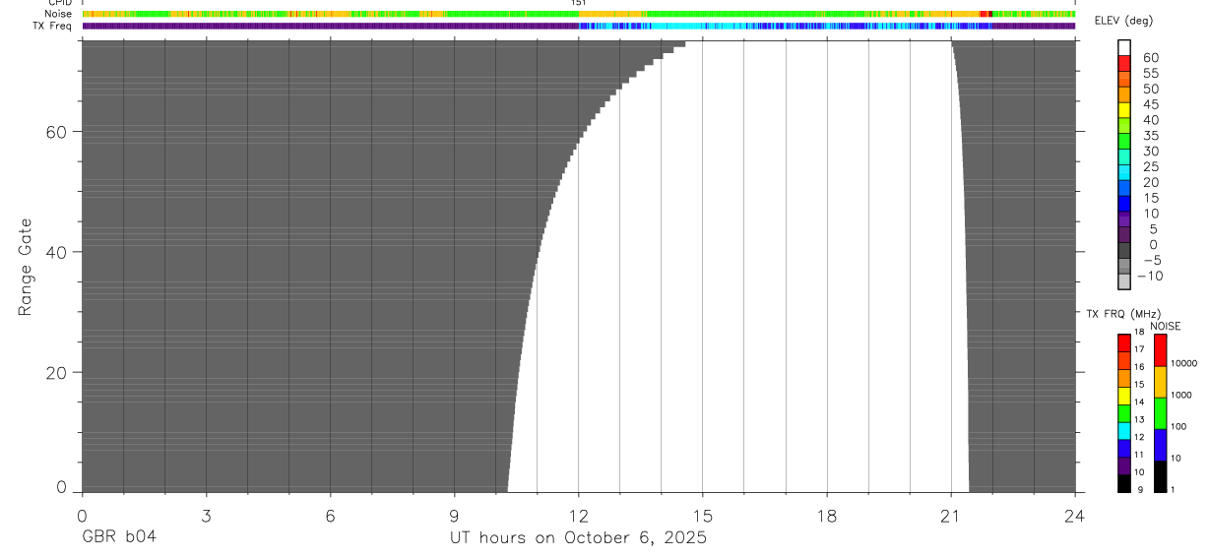Click UT hour tick label 24
This screenshot has width=1209, height=558.
[1075, 515]
